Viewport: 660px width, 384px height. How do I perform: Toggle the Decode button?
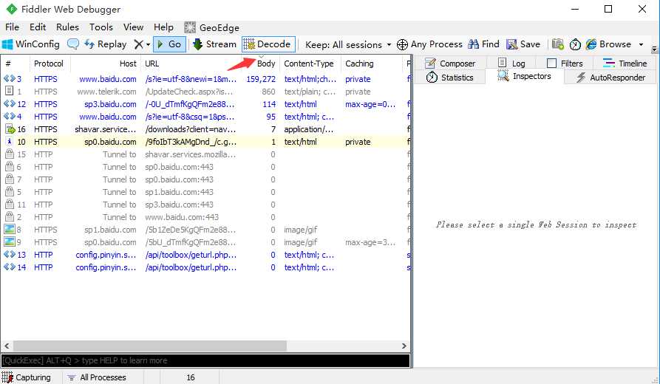[268, 44]
